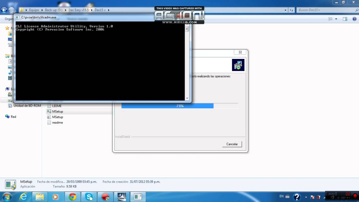
Task: Expand the dropdown after Equipo in breadcrumb
Action: pos(42,10)
